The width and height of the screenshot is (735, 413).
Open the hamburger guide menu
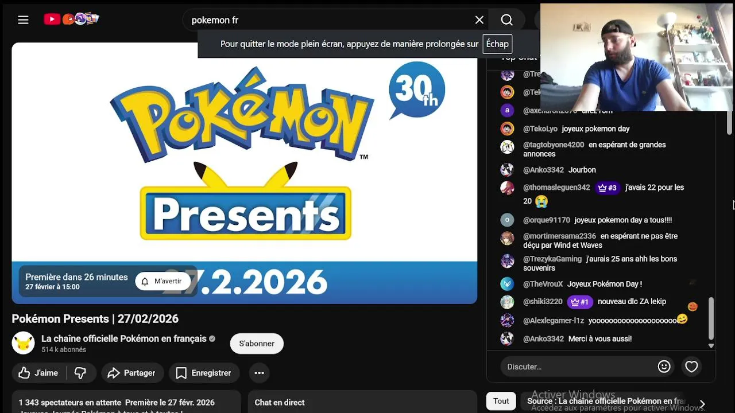click(x=23, y=20)
